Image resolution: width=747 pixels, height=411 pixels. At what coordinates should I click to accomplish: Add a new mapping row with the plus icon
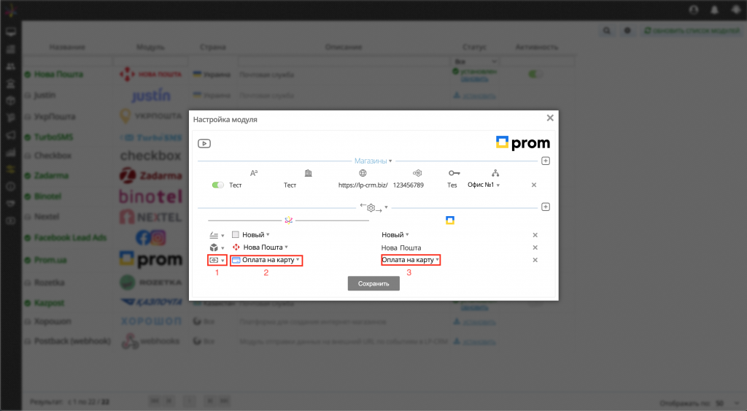click(x=546, y=207)
